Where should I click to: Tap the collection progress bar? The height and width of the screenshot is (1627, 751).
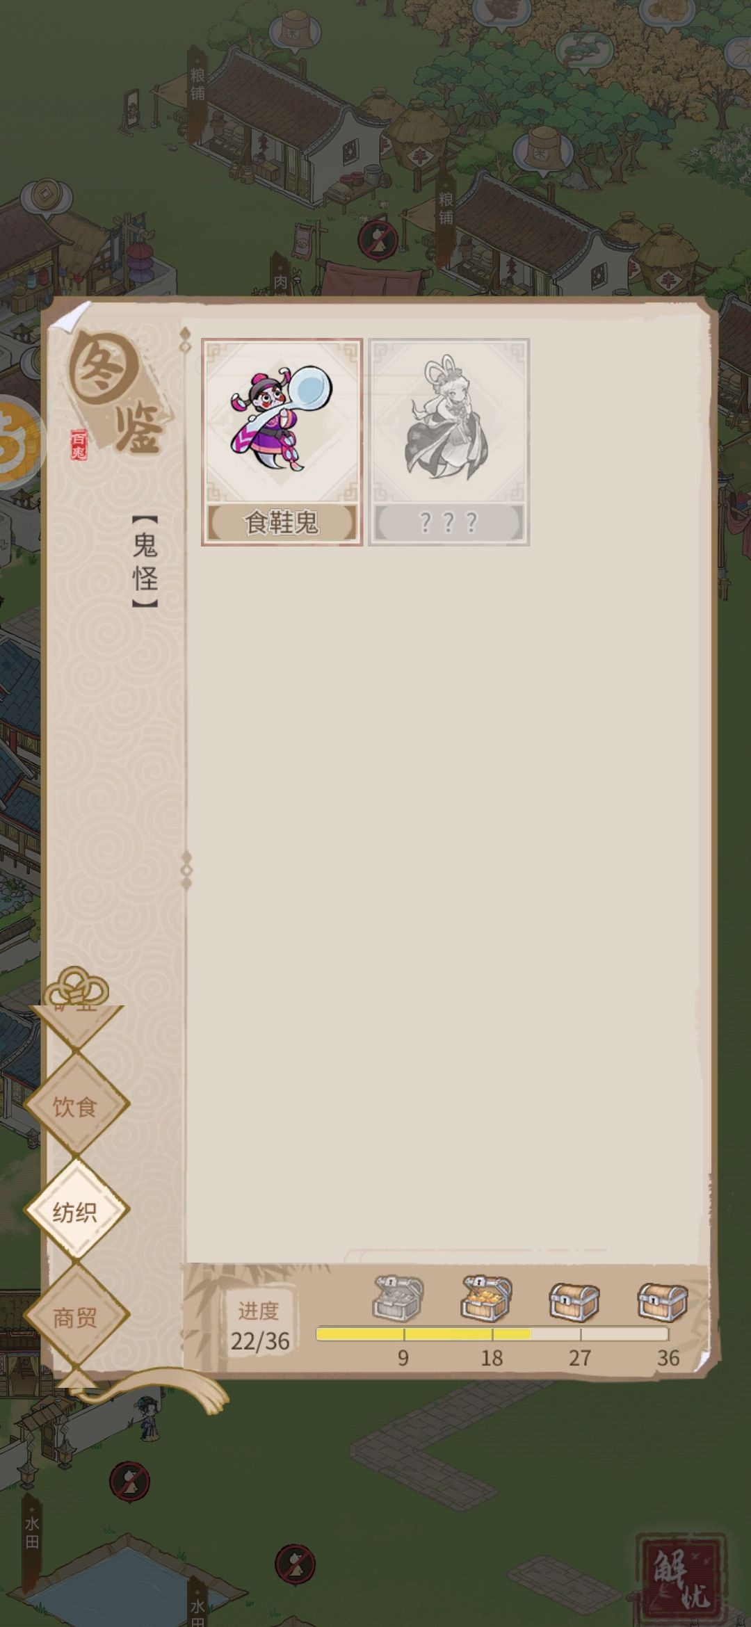(x=492, y=1334)
